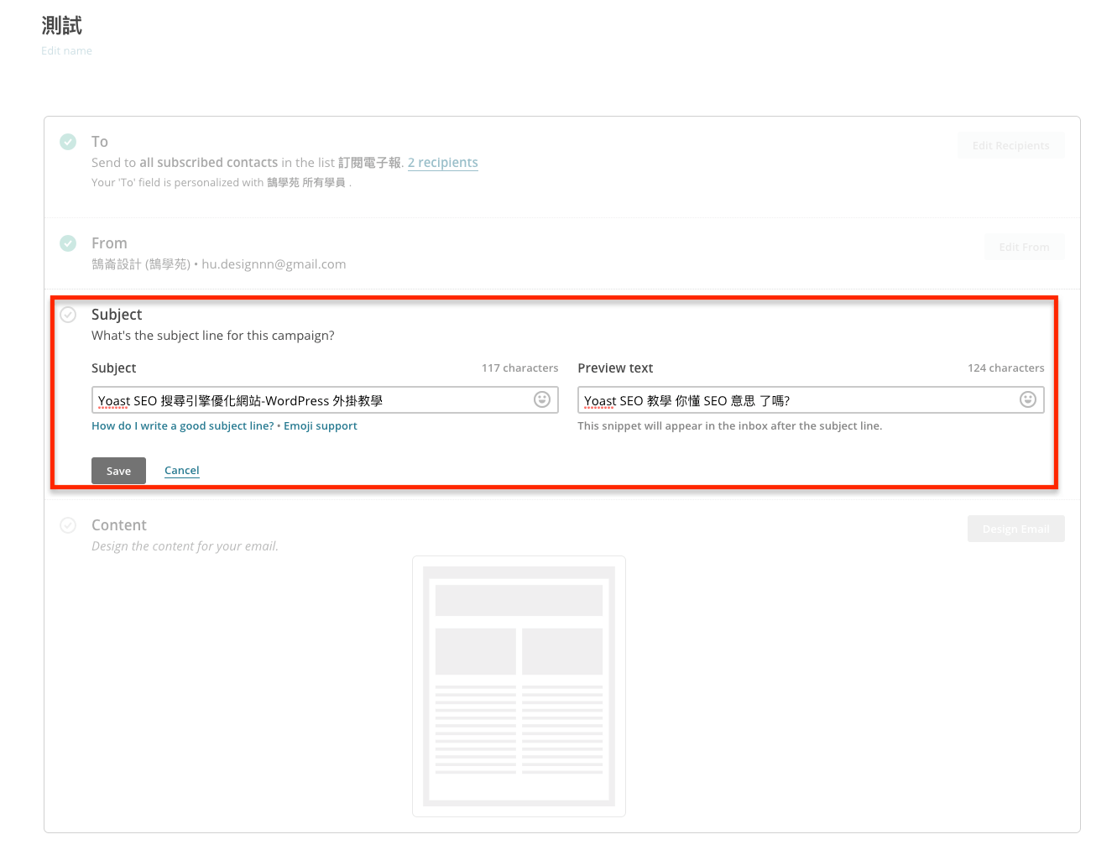Click the green checkmark beside From
Viewport: 1117px width, 850px height.
coord(68,243)
